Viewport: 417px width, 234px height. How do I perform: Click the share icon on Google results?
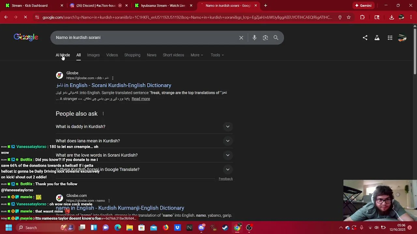click(365, 38)
